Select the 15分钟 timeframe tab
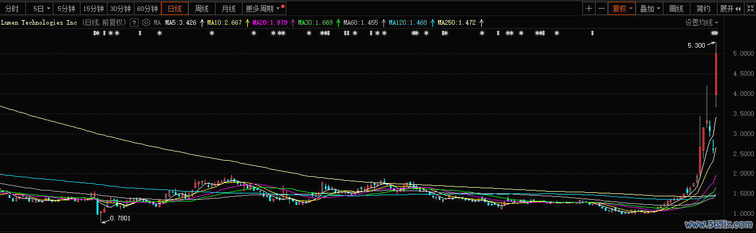This screenshot has width=756, height=233. (x=94, y=9)
